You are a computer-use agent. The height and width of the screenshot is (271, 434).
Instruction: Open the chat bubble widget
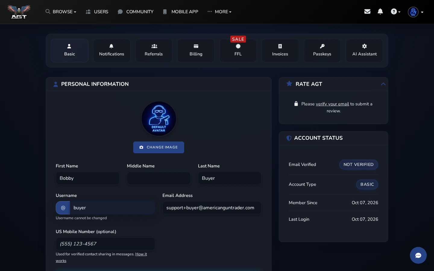(418, 255)
